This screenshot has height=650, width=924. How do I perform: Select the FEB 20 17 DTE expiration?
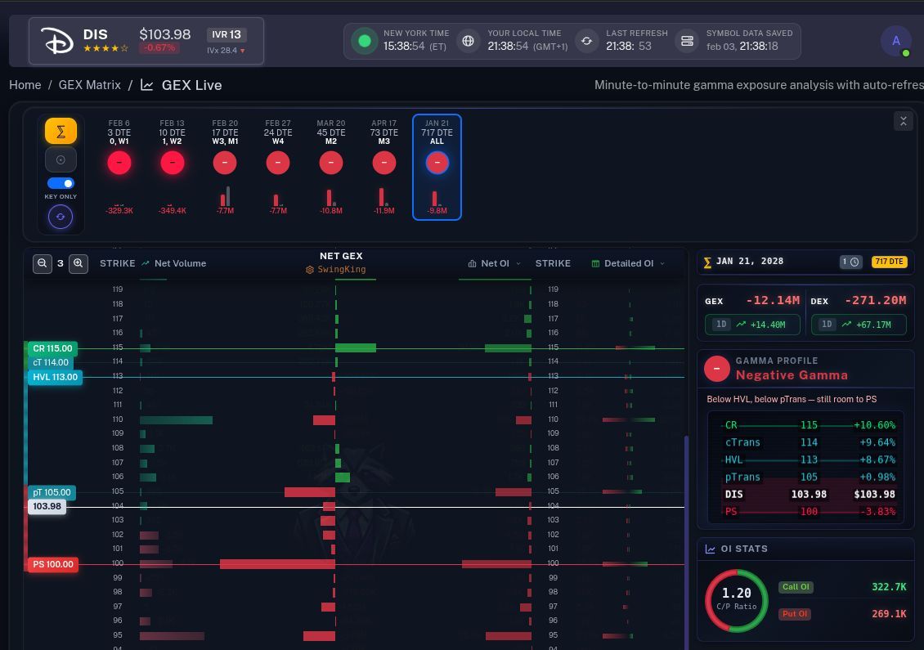[x=225, y=168]
